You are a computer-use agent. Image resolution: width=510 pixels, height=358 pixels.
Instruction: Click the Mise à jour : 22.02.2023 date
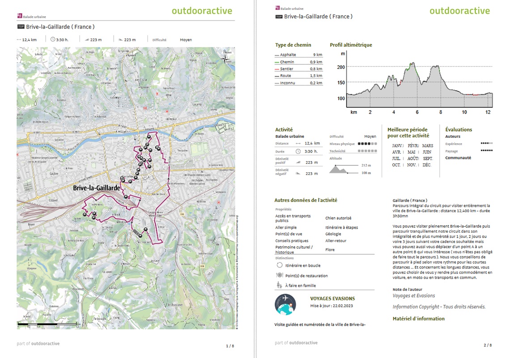tap(331, 306)
